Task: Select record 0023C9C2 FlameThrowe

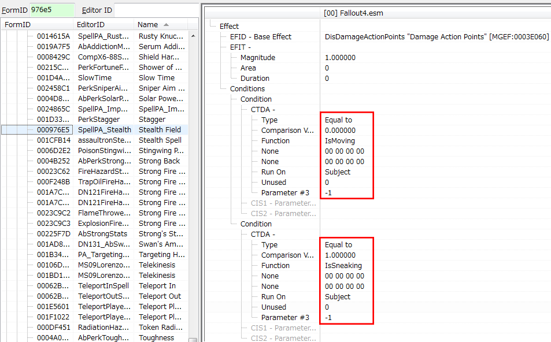Action: 94,213
